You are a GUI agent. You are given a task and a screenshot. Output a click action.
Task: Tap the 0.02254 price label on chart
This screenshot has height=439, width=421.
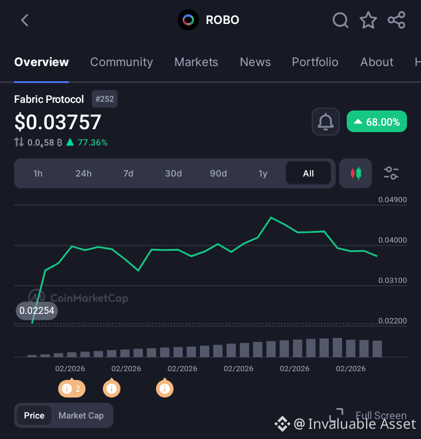click(37, 310)
